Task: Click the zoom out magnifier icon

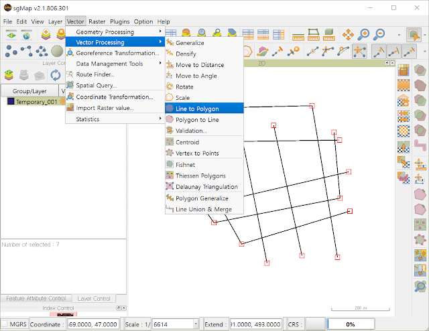Action: coord(379,34)
